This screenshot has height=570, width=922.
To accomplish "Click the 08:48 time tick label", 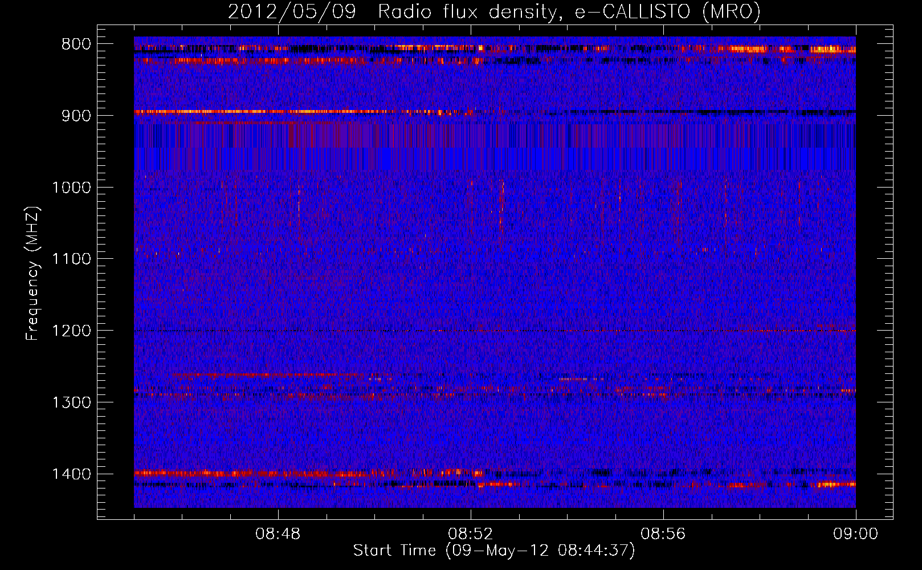I will pos(278,534).
